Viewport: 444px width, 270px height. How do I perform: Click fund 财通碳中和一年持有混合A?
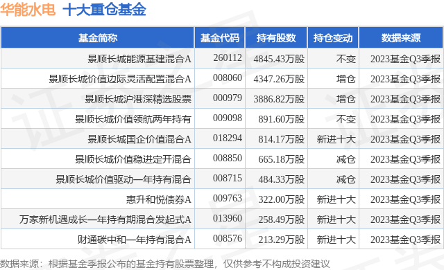point(135,240)
